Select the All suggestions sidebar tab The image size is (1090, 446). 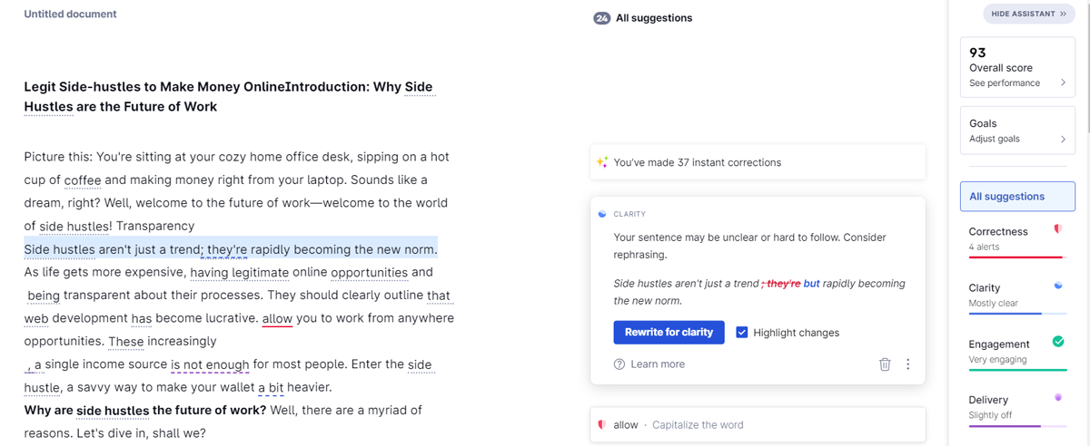1017,197
